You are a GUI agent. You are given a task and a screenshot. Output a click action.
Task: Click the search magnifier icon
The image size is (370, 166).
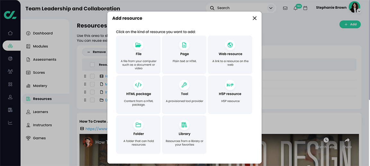[212, 8]
